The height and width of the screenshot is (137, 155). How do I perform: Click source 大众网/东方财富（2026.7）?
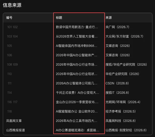[x=124, y=36]
